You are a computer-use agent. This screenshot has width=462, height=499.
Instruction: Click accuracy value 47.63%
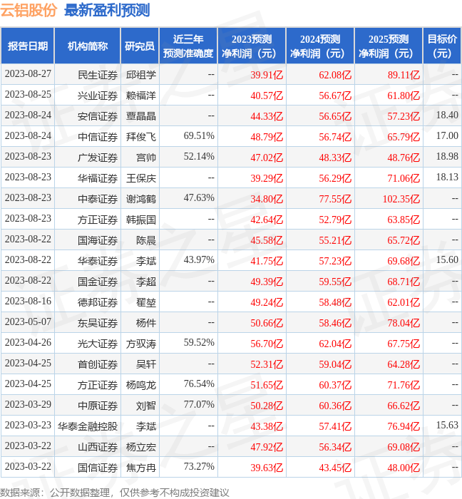click(199, 198)
